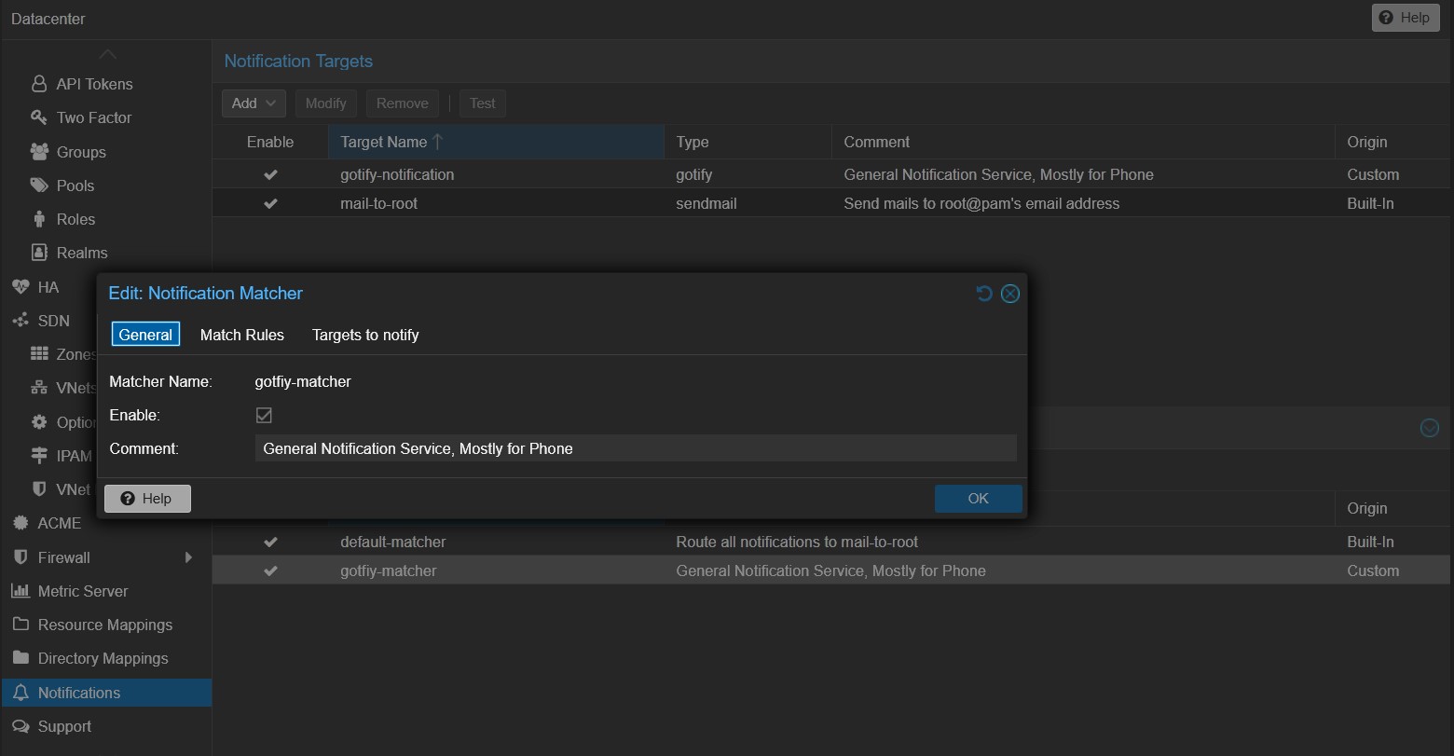Select the Groups people icon
The image size is (1454, 756).
tap(39, 152)
